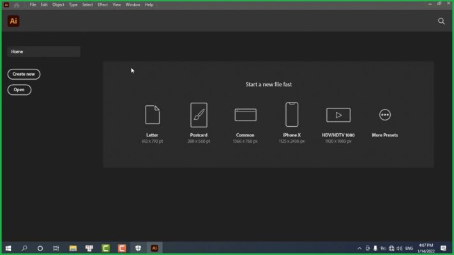Open the Type menu
This screenshot has width=454, height=255.
[73, 4]
